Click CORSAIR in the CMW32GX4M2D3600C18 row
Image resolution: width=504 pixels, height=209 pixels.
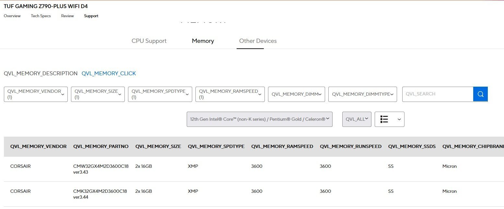[20, 166]
